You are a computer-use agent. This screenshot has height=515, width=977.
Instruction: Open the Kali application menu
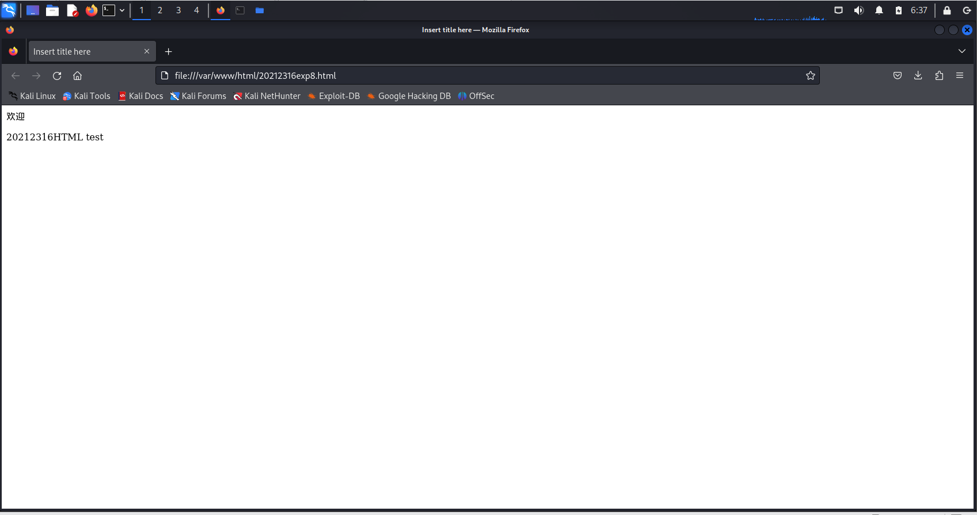[9, 10]
